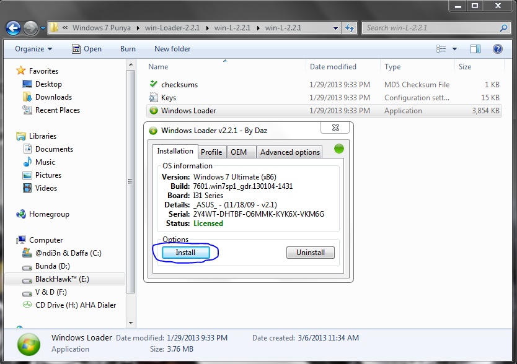Click the Uninstall button
Image resolution: width=517 pixels, height=364 pixels.
311,253
